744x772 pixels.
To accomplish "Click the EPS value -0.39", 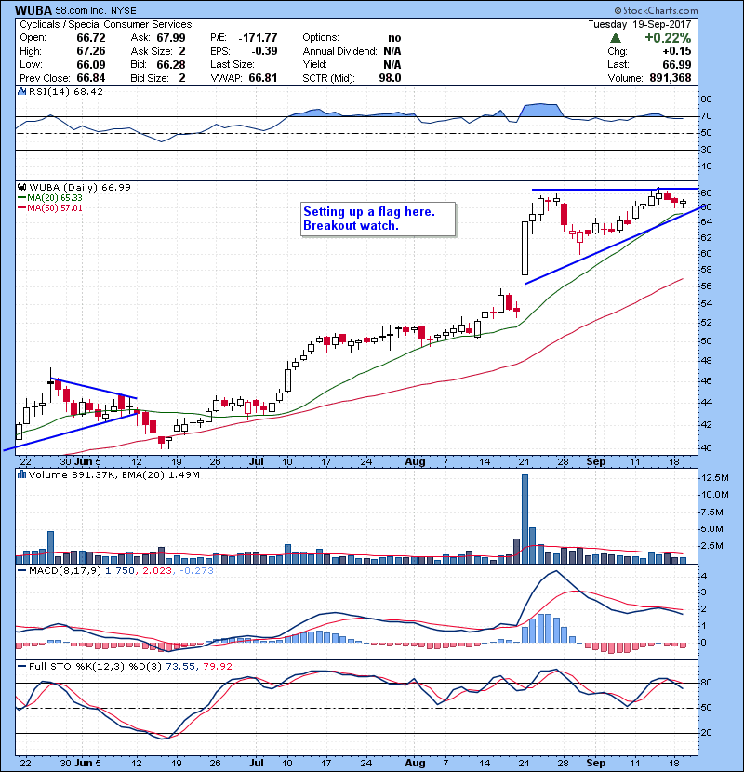I will (264, 51).
